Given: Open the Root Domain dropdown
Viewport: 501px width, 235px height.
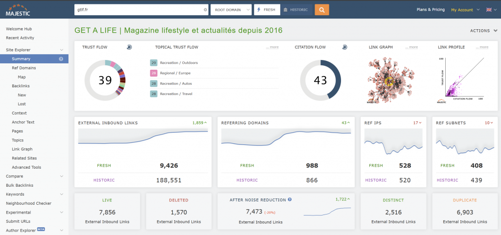Looking at the screenshot, I should pos(231,10).
